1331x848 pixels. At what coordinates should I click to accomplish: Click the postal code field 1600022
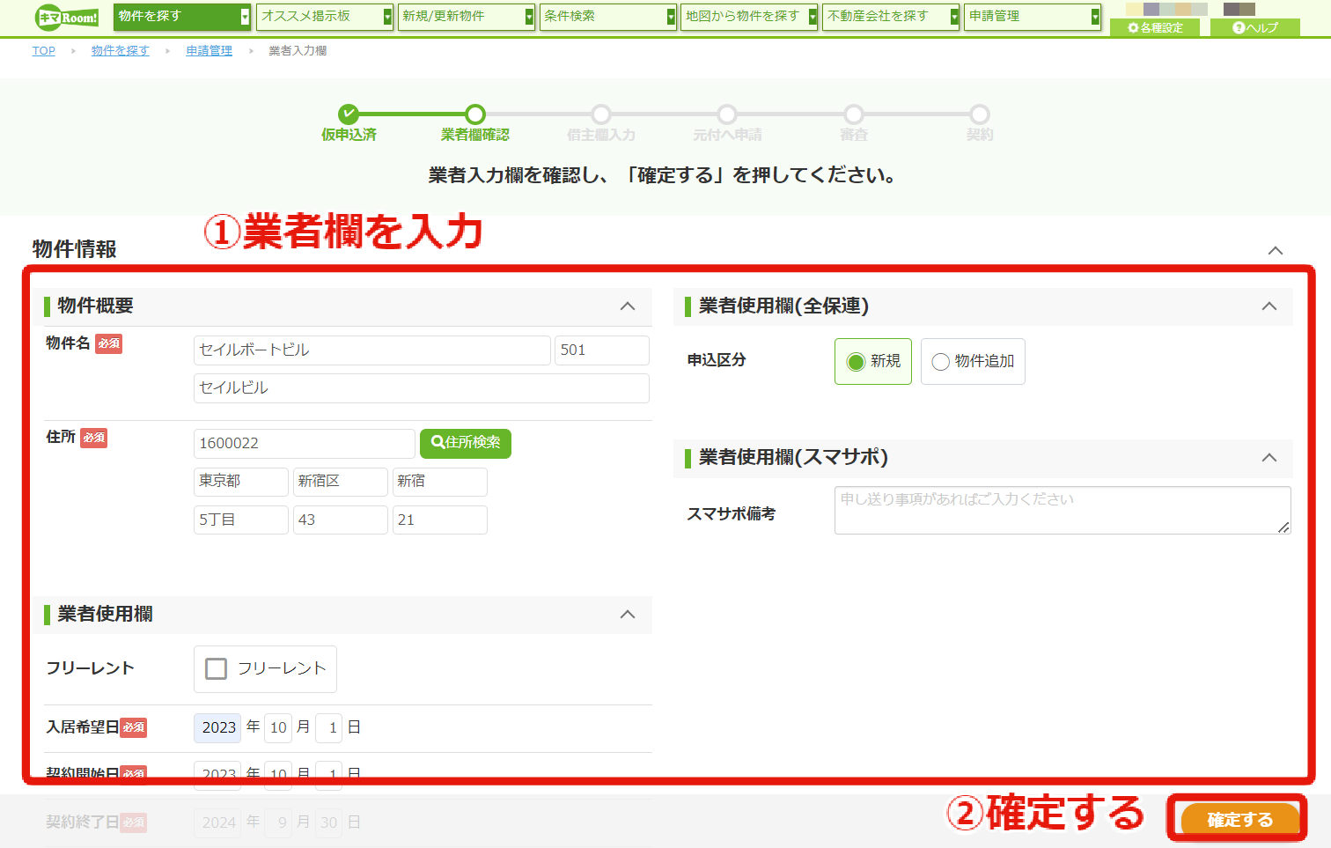pyautogui.click(x=305, y=444)
